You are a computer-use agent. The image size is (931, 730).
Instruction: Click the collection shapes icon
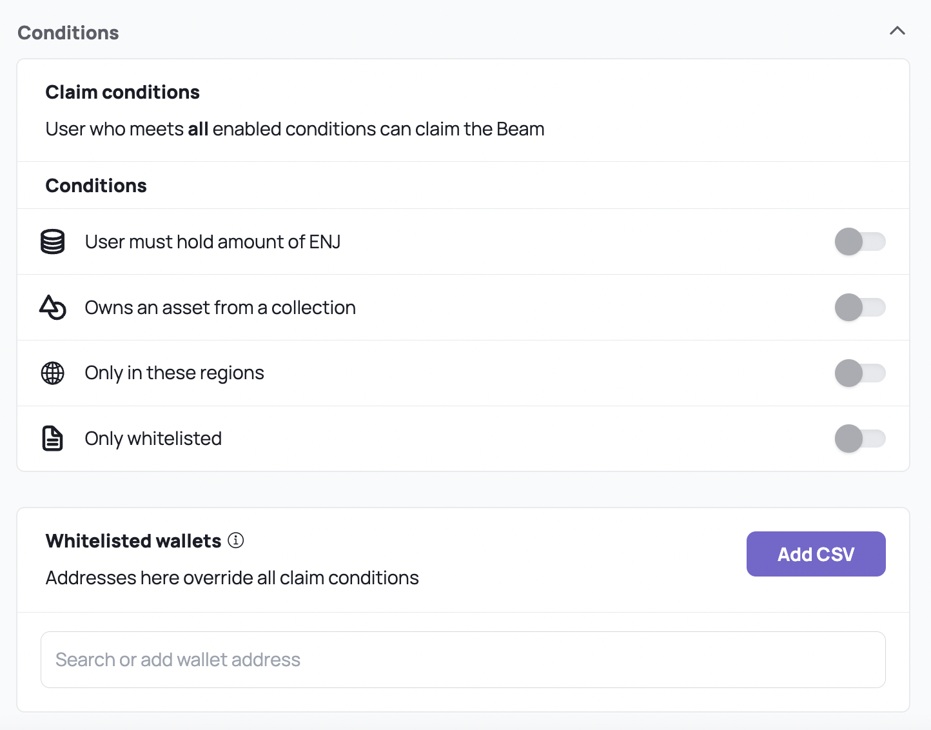(x=53, y=308)
